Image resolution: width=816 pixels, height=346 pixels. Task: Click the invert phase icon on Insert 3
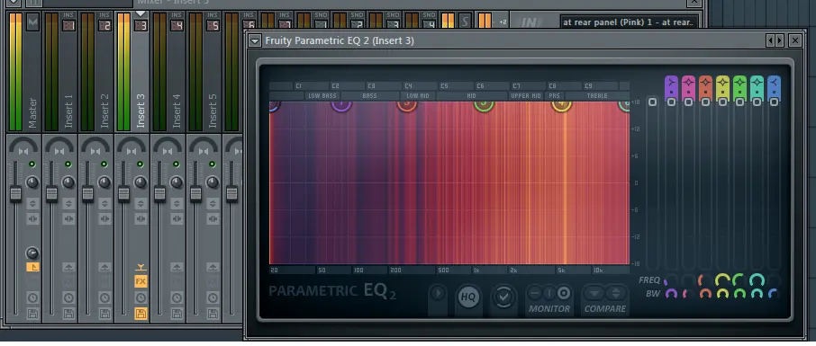(x=141, y=204)
